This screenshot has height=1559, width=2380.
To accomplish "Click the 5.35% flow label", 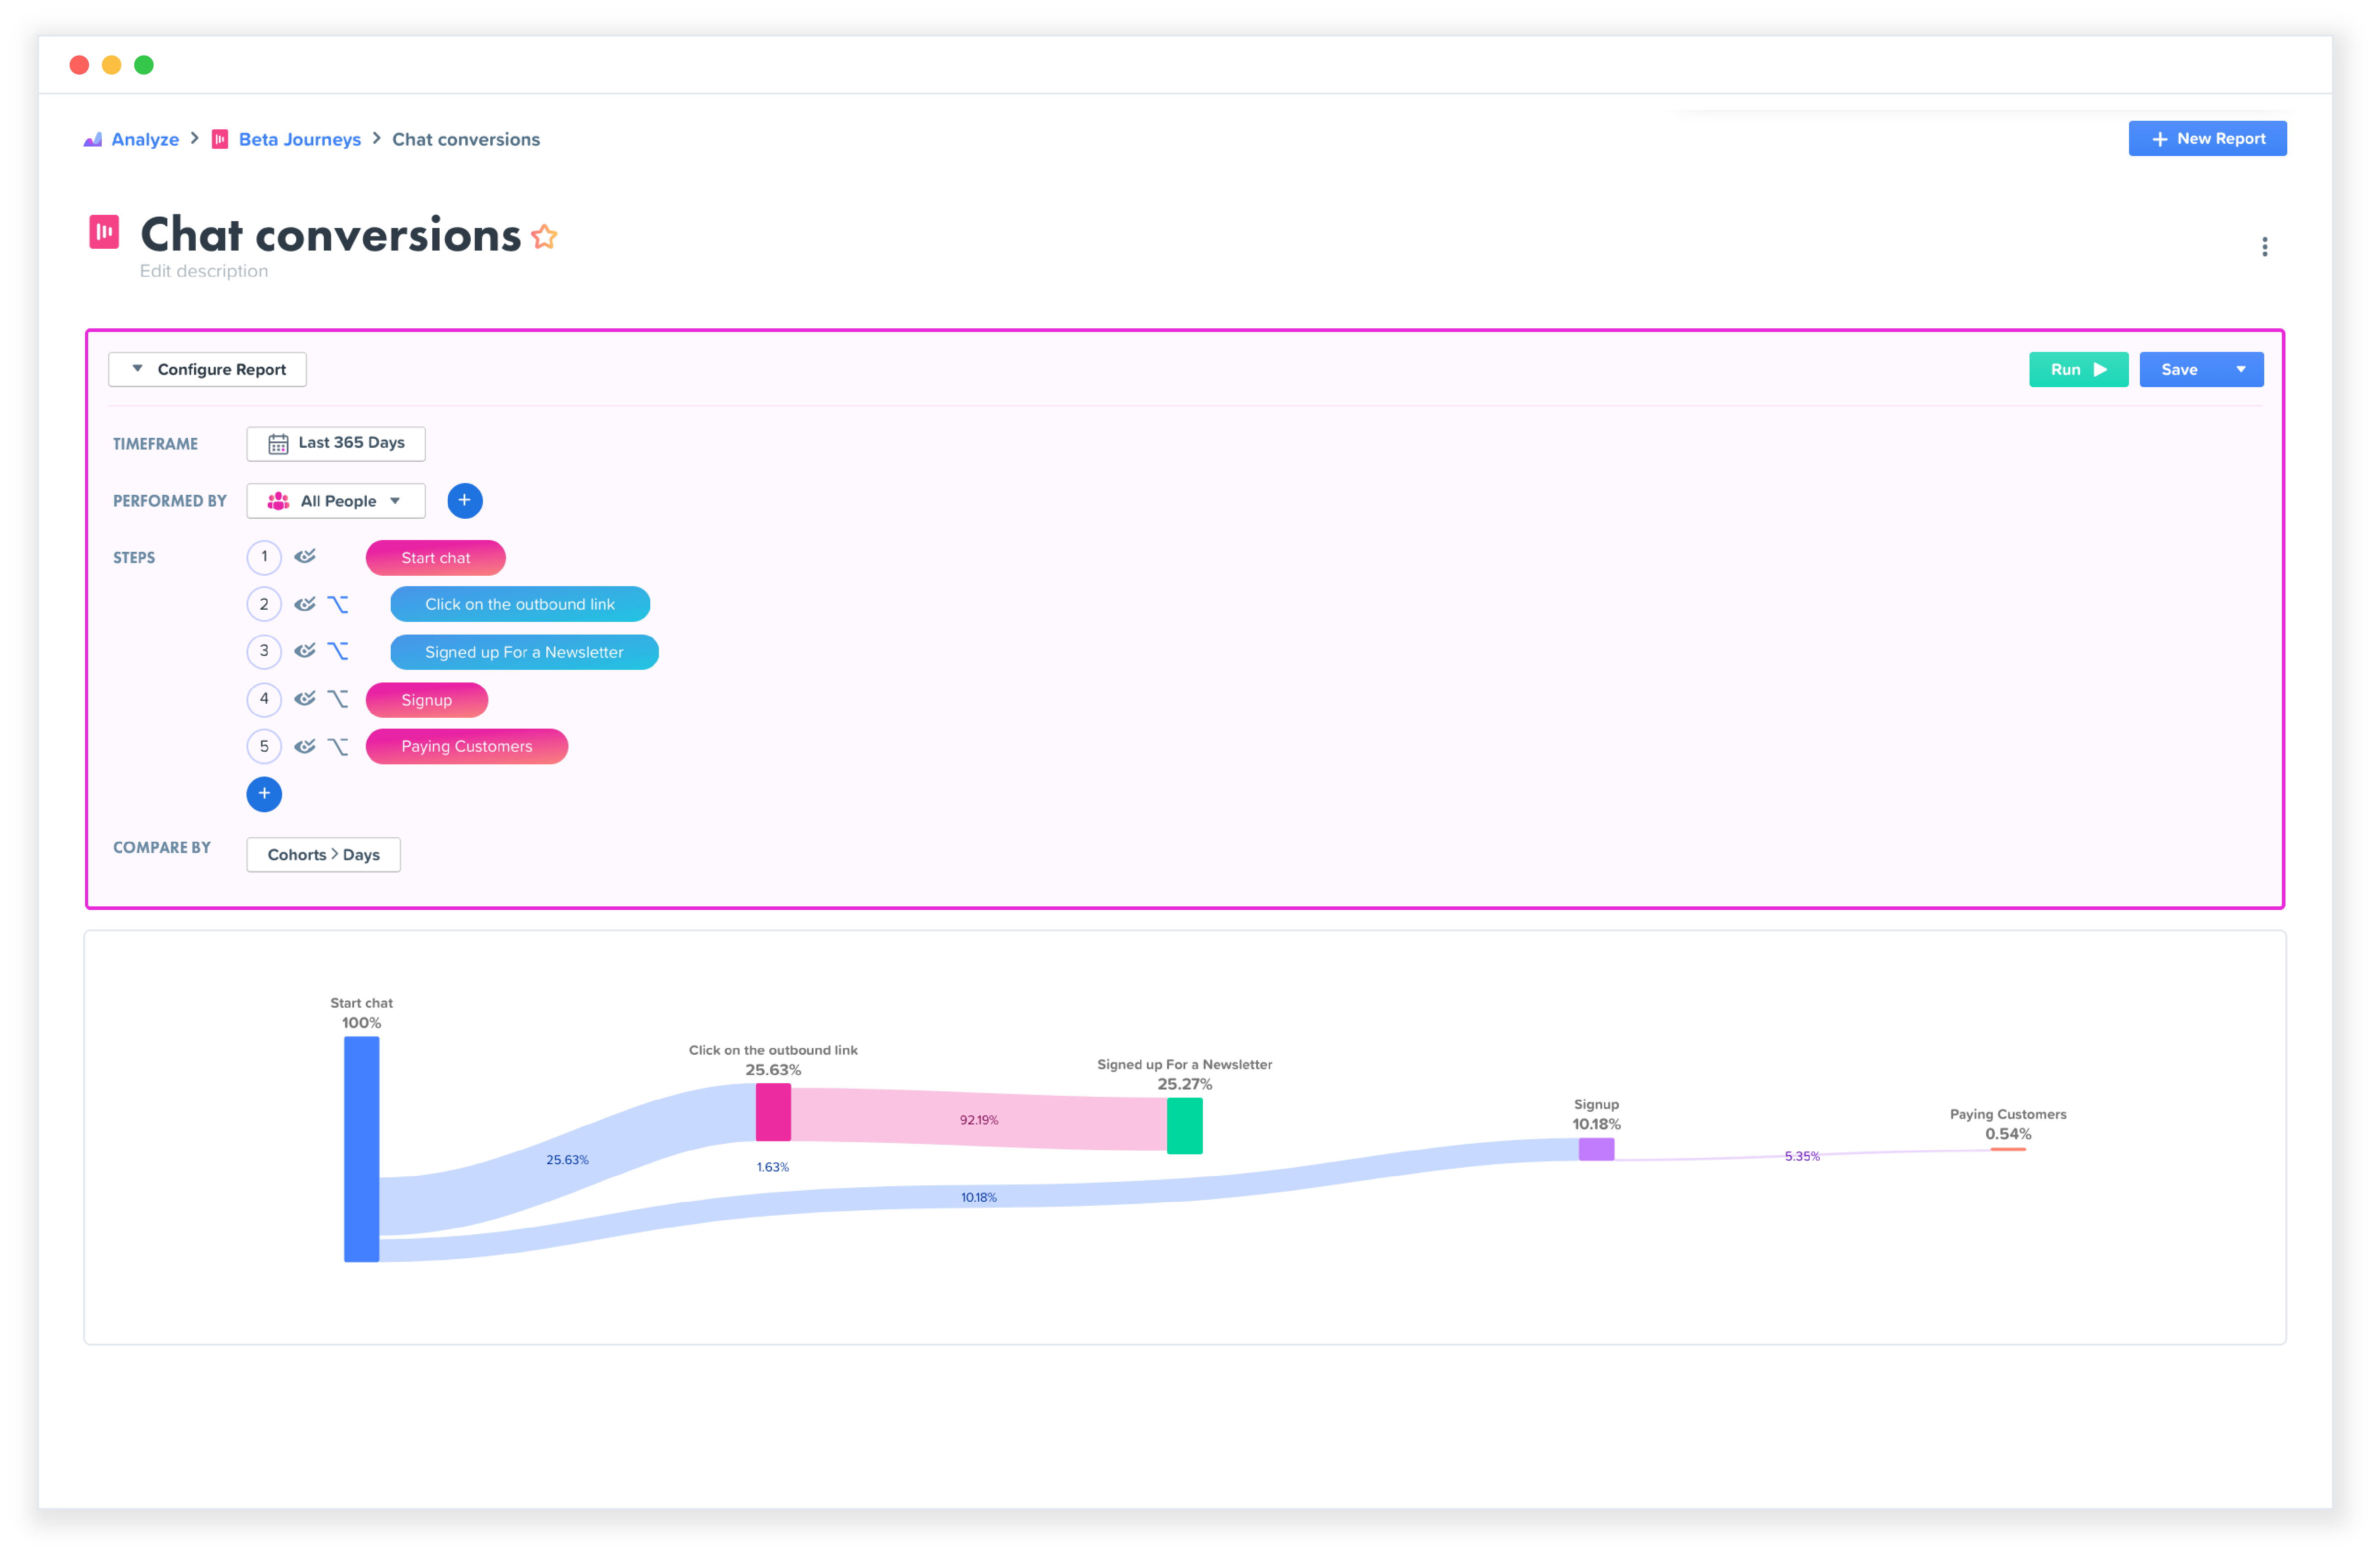I will [1802, 1156].
